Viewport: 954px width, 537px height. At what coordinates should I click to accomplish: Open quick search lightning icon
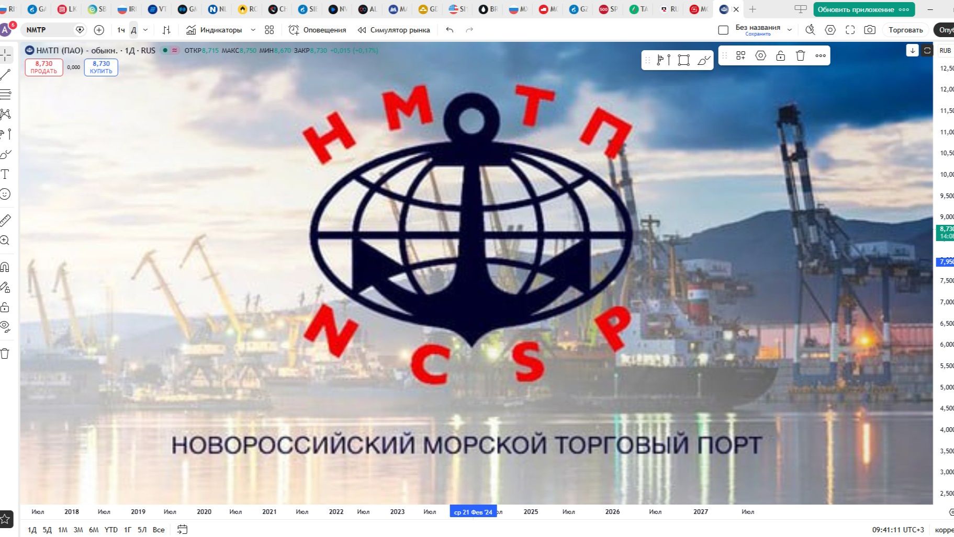click(x=810, y=30)
